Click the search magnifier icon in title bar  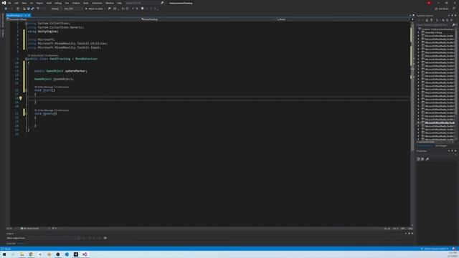click(162, 3)
